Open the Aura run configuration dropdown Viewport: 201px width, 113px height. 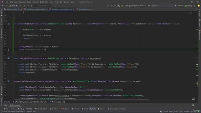(x=164, y=6)
